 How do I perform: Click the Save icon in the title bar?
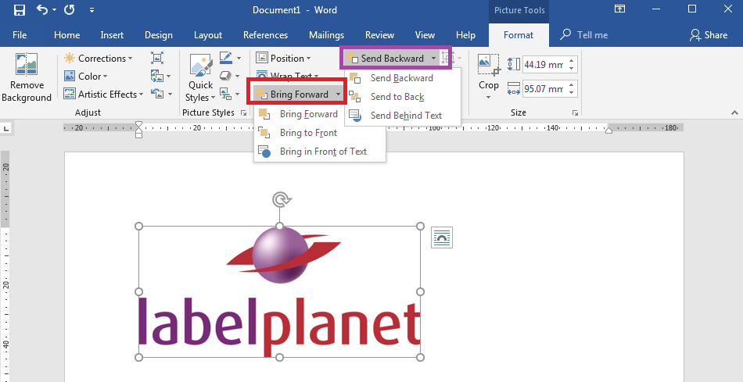click(19, 10)
